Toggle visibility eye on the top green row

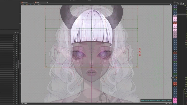pos(174,9)
